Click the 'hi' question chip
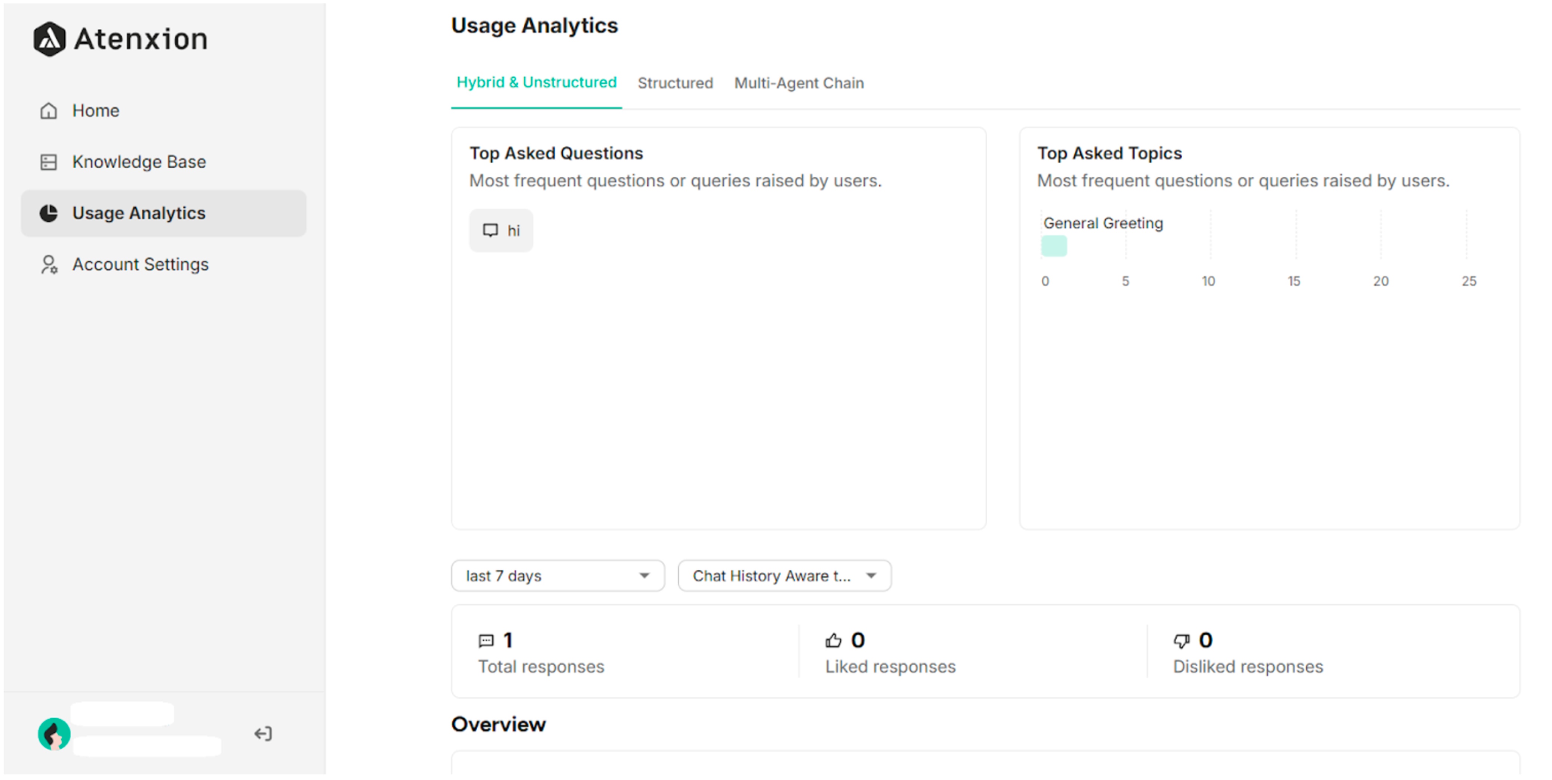The width and height of the screenshot is (1552, 780). (501, 229)
